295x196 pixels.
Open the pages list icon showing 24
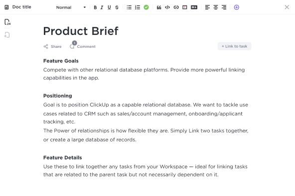(x=7, y=22)
